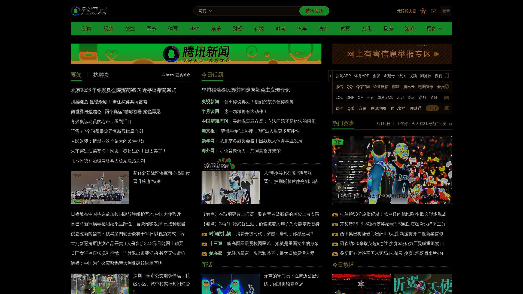523x294 pixels.
Task: Play video on 张晋 article thumbnail
Action: click(x=208, y=197)
